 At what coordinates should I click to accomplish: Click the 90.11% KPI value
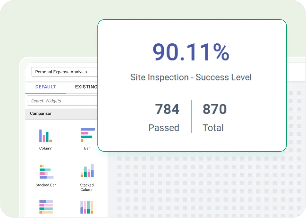tap(191, 53)
